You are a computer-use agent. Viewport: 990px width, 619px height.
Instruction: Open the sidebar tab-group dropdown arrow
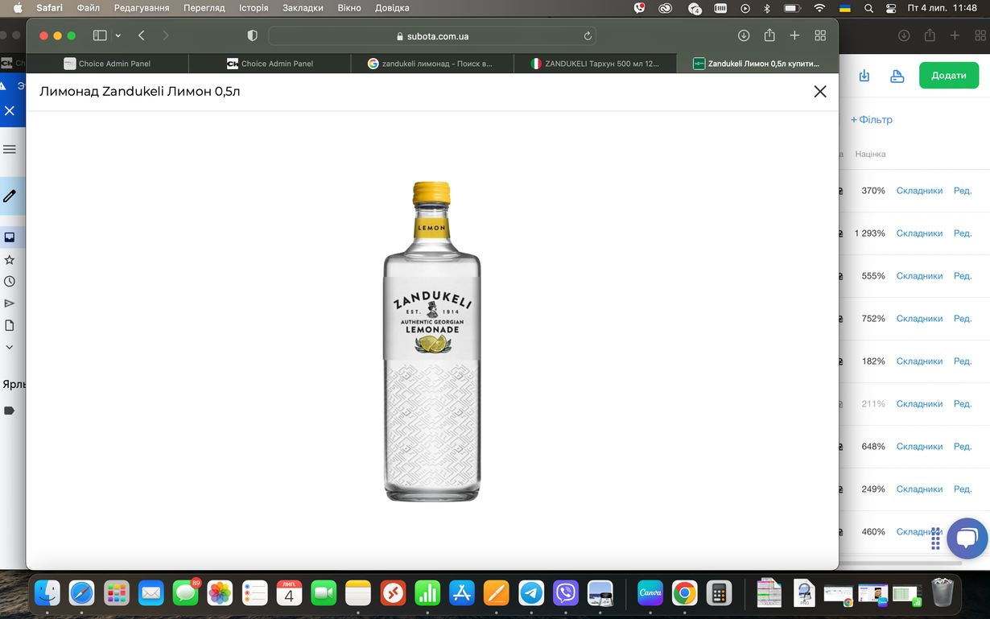tap(118, 35)
